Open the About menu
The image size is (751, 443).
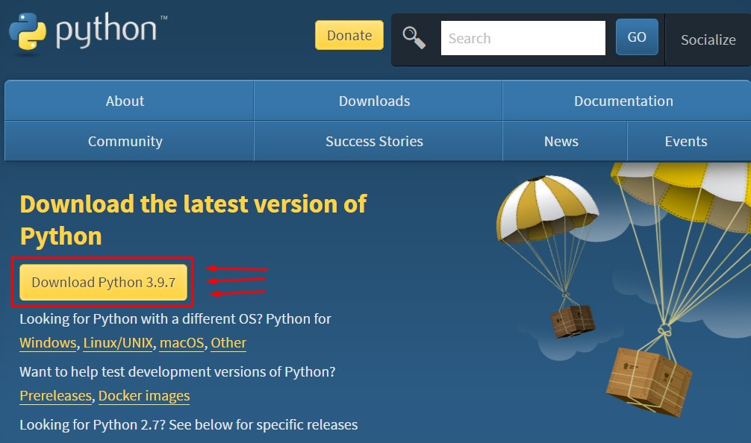coord(129,101)
